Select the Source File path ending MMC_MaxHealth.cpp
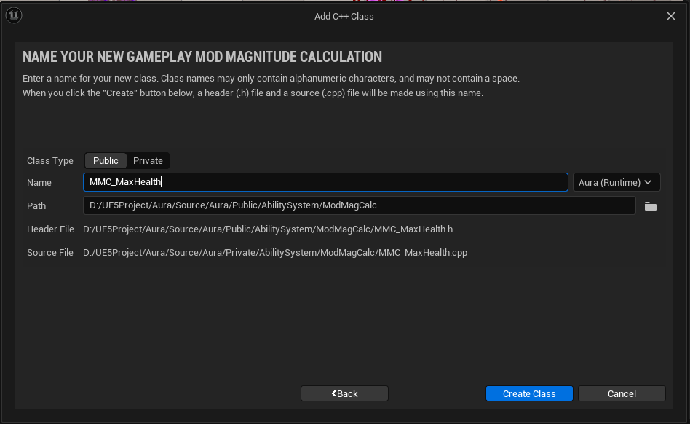Screen dimensions: 690x424 275,253
